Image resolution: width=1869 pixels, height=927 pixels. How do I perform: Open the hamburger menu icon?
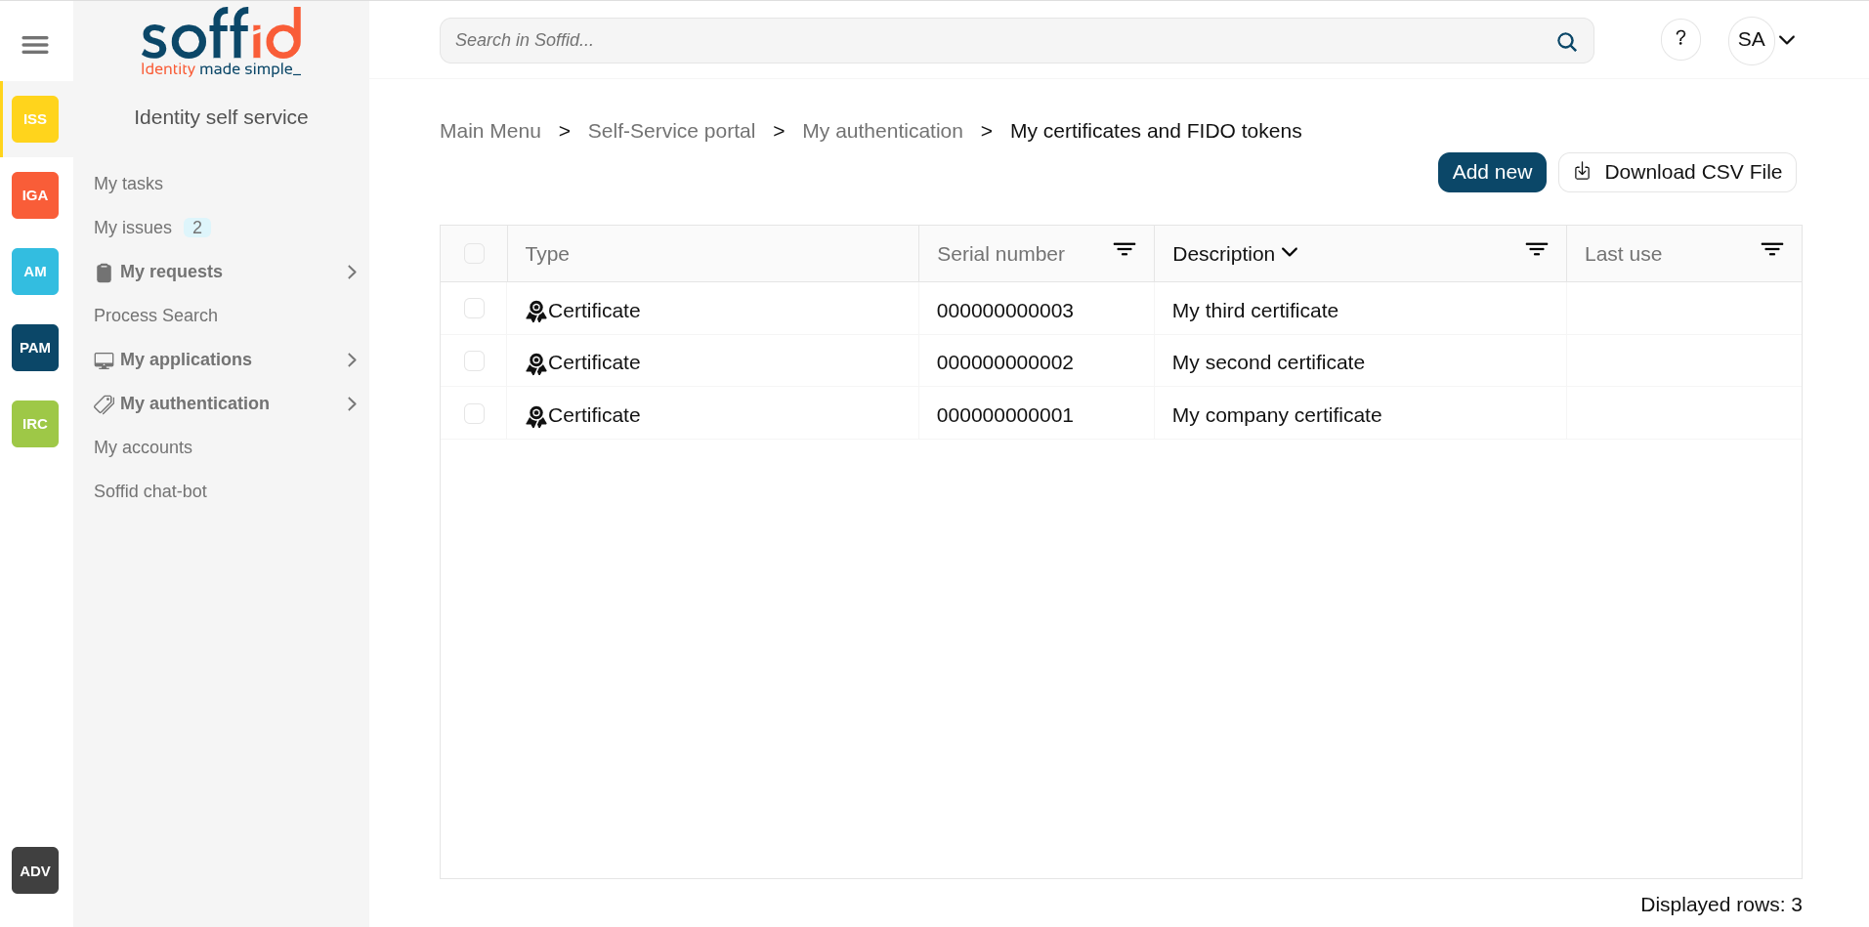(x=35, y=45)
